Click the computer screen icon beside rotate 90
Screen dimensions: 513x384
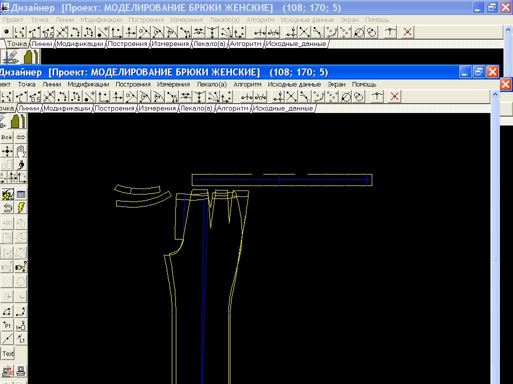point(21,371)
